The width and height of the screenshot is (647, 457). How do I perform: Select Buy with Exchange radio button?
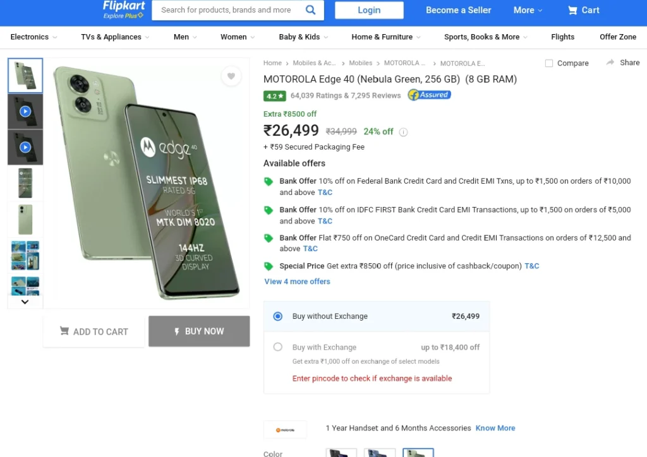[278, 347]
